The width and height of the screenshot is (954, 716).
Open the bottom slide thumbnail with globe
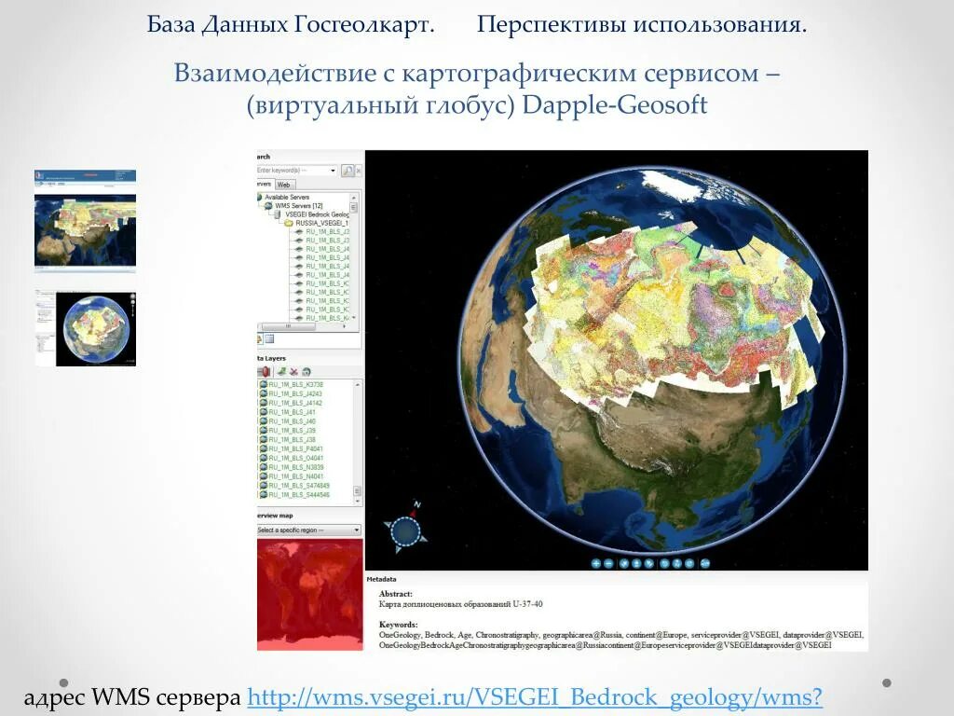pyautogui.click(x=85, y=329)
